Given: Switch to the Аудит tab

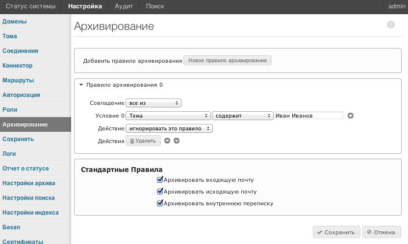Looking at the screenshot, I should [x=124, y=6].
